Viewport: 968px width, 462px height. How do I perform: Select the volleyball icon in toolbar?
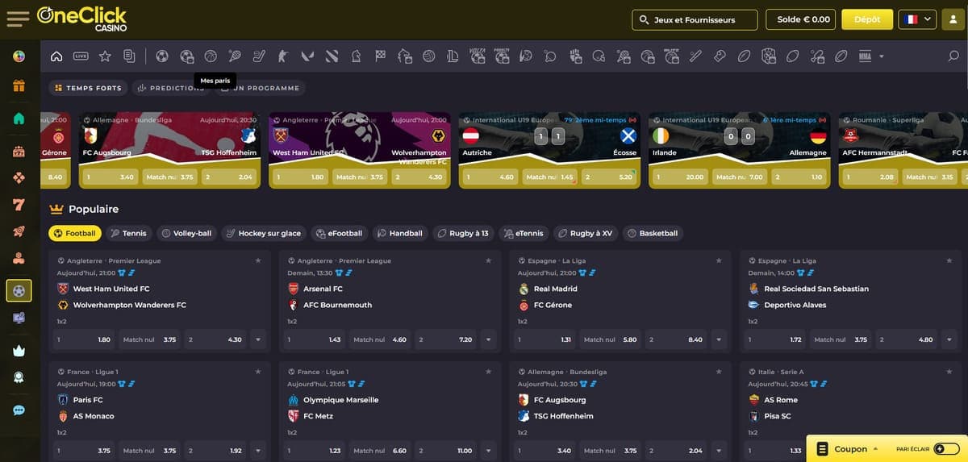pos(428,56)
